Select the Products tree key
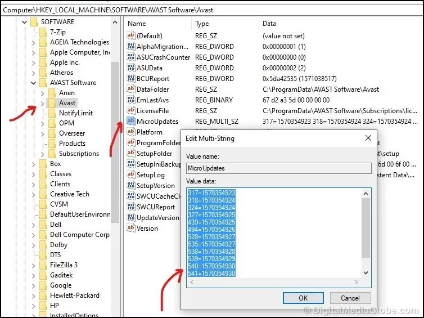The width and height of the screenshot is (424, 318). tap(72, 144)
